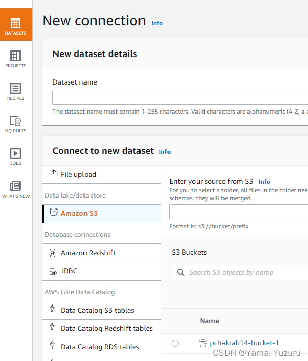
Task: Click the Database connections group label
Action: [x=78, y=235]
